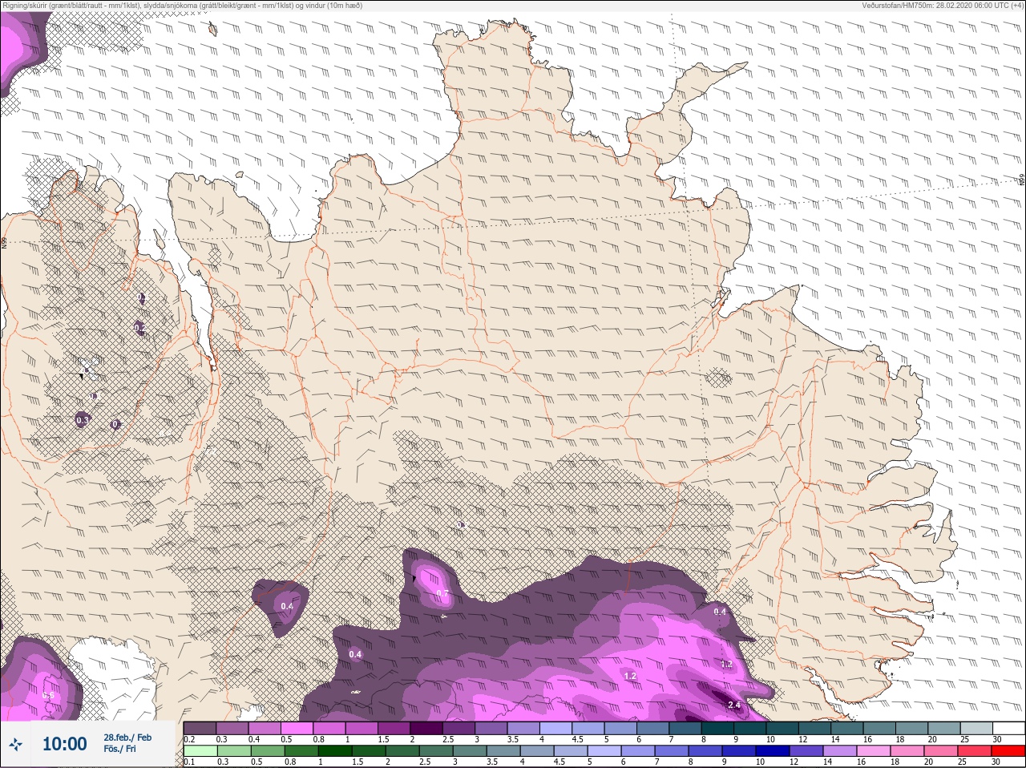This screenshot has width=1026, height=768.
Task: Click the 10:00 forecast time display
Action: coord(64,744)
